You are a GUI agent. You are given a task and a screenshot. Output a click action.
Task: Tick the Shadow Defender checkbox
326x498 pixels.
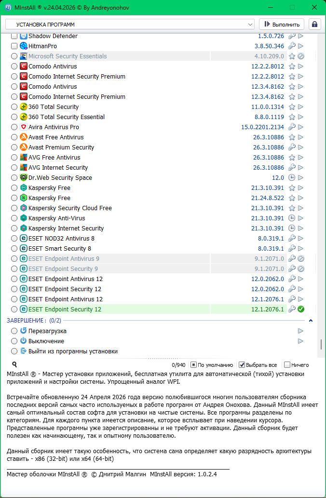tap(14, 36)
